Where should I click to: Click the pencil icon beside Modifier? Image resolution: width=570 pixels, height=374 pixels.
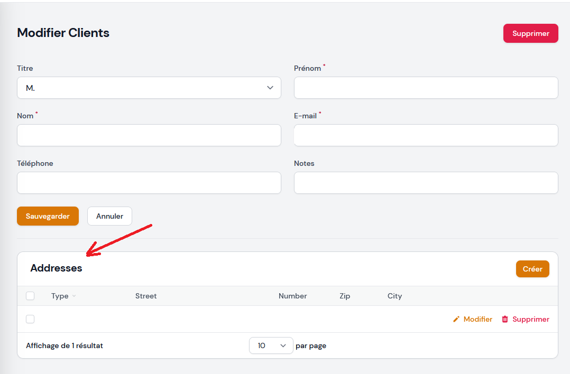pos(456,319)
